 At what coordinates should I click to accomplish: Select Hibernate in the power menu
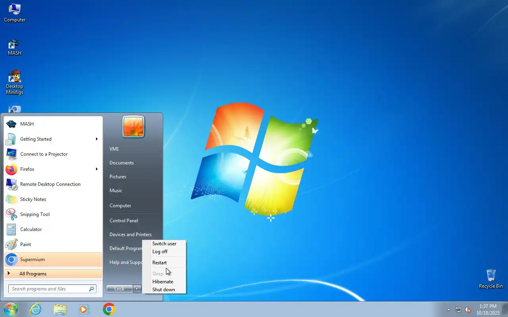click(x=164, y=282)
